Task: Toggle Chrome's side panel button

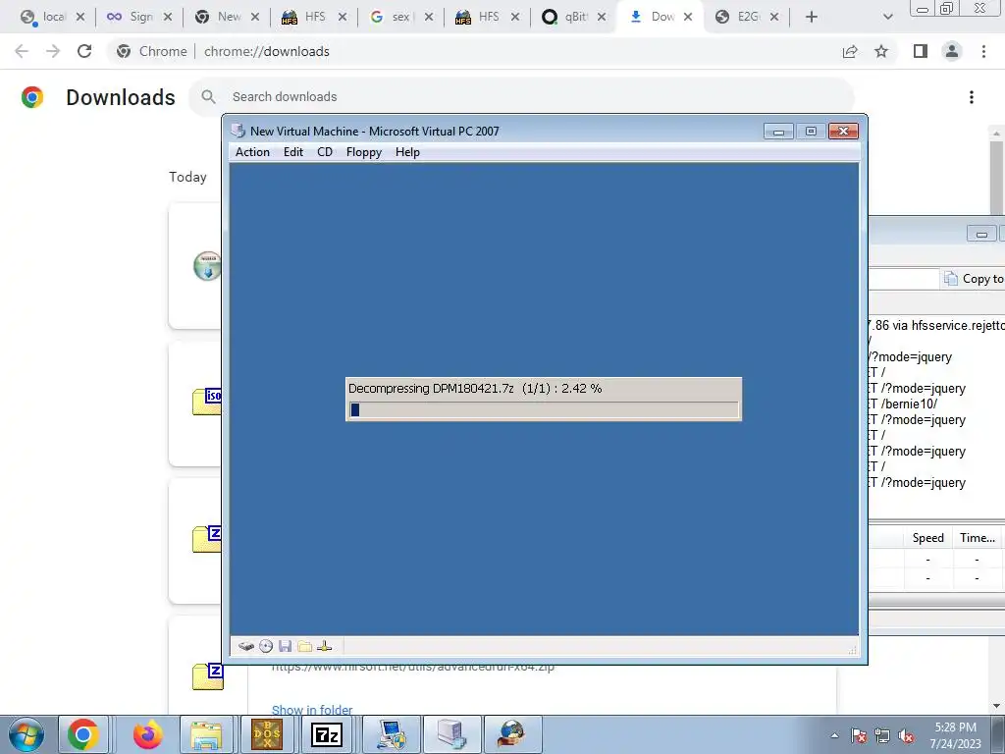Action: (921, 51)
